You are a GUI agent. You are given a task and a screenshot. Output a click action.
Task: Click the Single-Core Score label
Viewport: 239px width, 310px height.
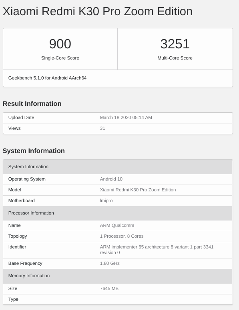(60, 58)
